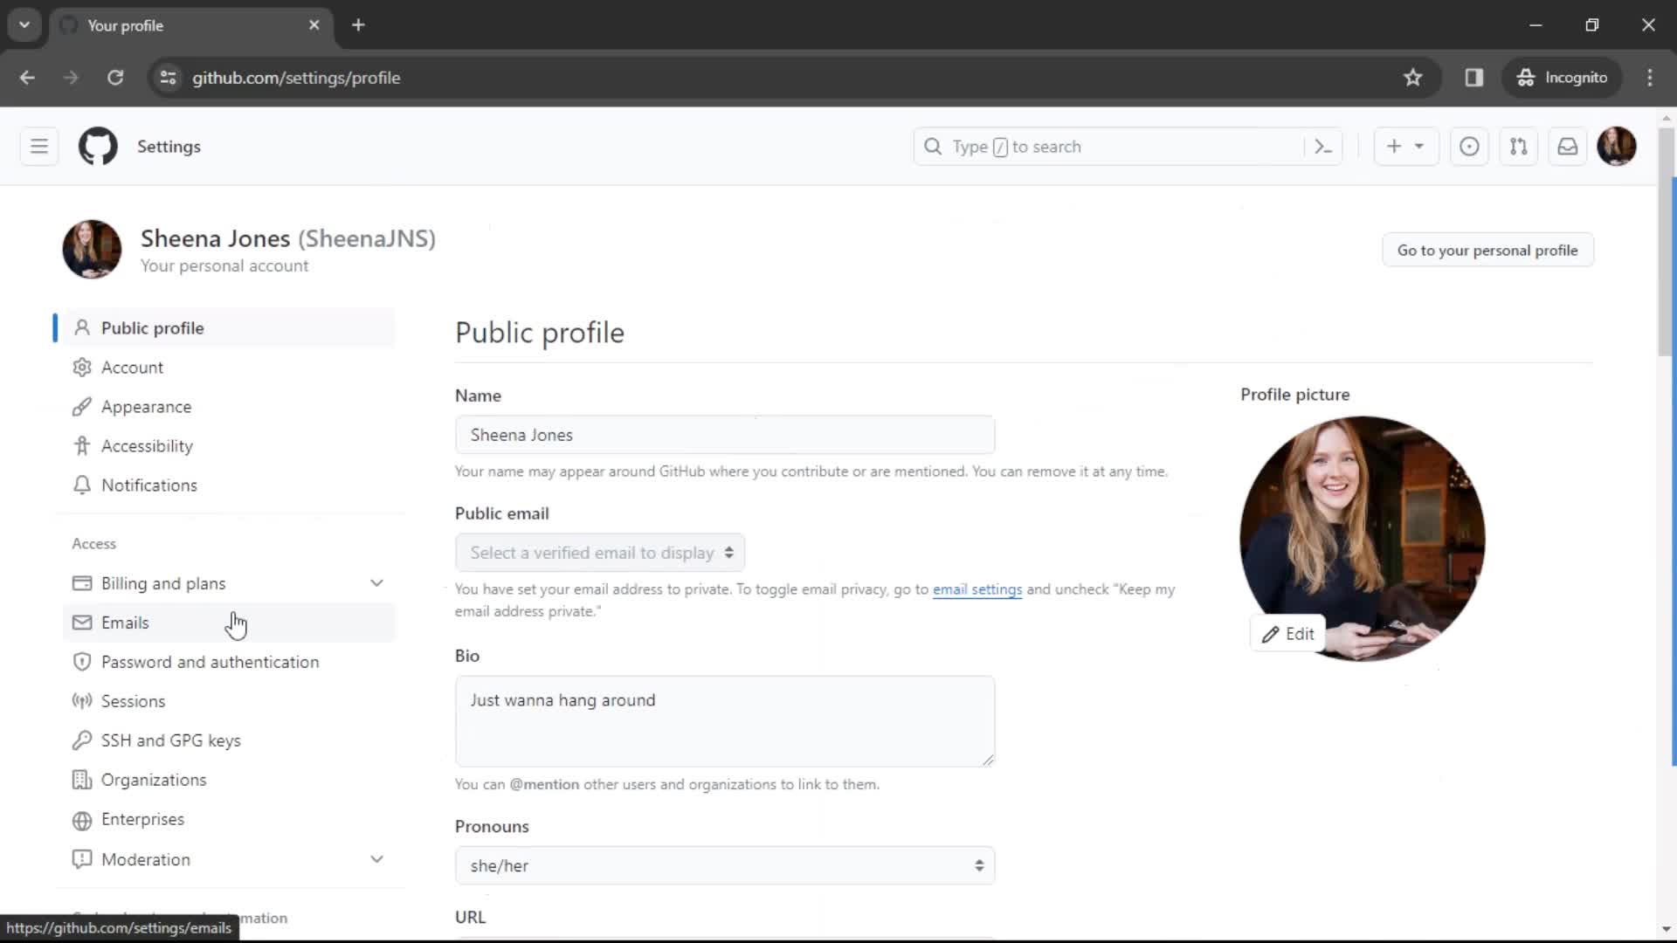Open Appearance settings
Image resolution: width=1677 pixels, height=943 pixels.
point(229,407)
